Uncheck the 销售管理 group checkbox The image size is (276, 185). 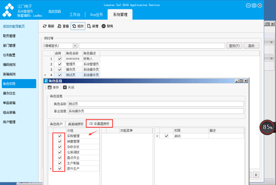coord(60,141)
